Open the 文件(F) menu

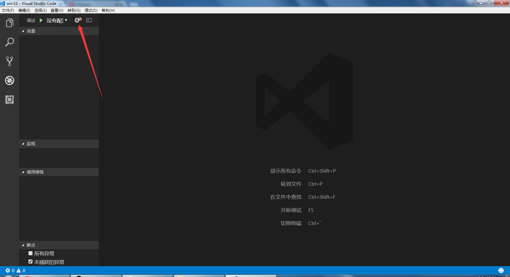click(x=8, y=11)
